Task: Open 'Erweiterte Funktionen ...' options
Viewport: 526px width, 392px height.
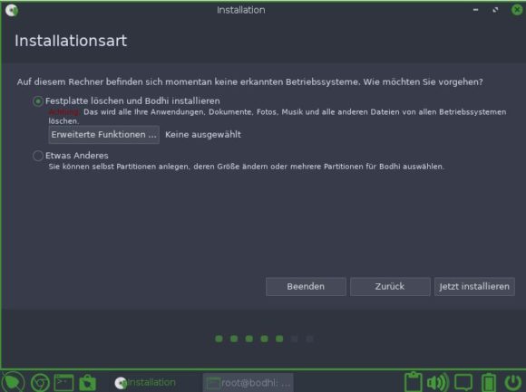Action: coord(104,135)
